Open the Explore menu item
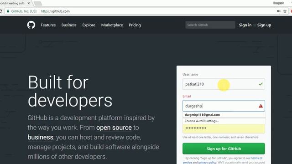The width and height of the screenshot is (292, 164). [x=89, y=25]
